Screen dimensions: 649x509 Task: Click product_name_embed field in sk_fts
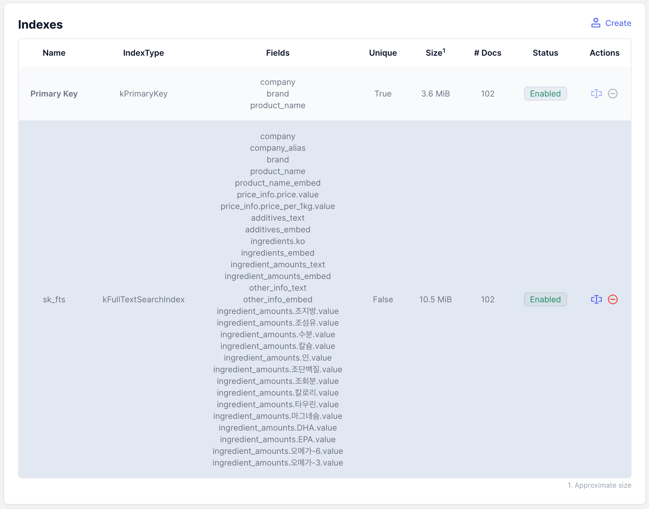[x=278, y=183]
